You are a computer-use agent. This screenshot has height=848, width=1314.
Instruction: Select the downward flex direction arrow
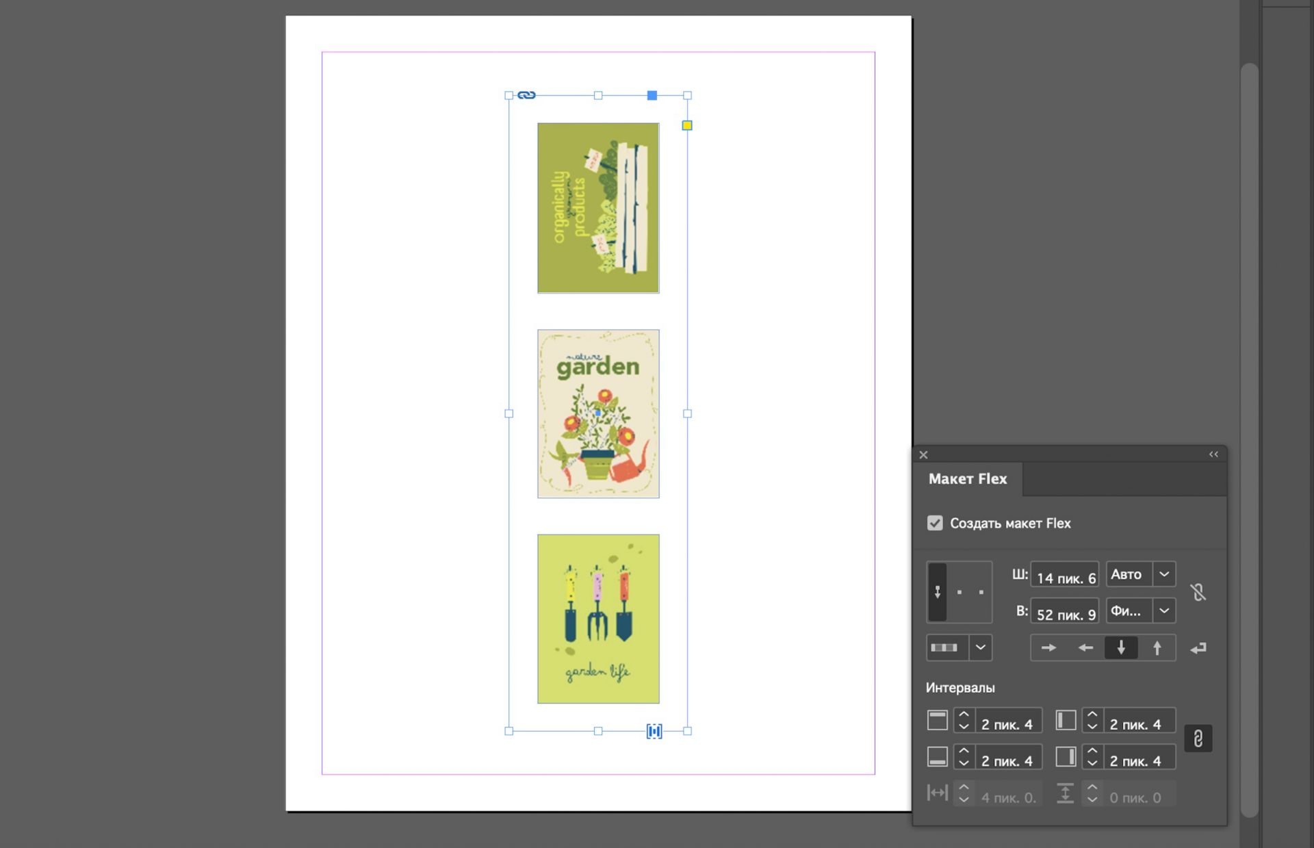[1121, 647]
